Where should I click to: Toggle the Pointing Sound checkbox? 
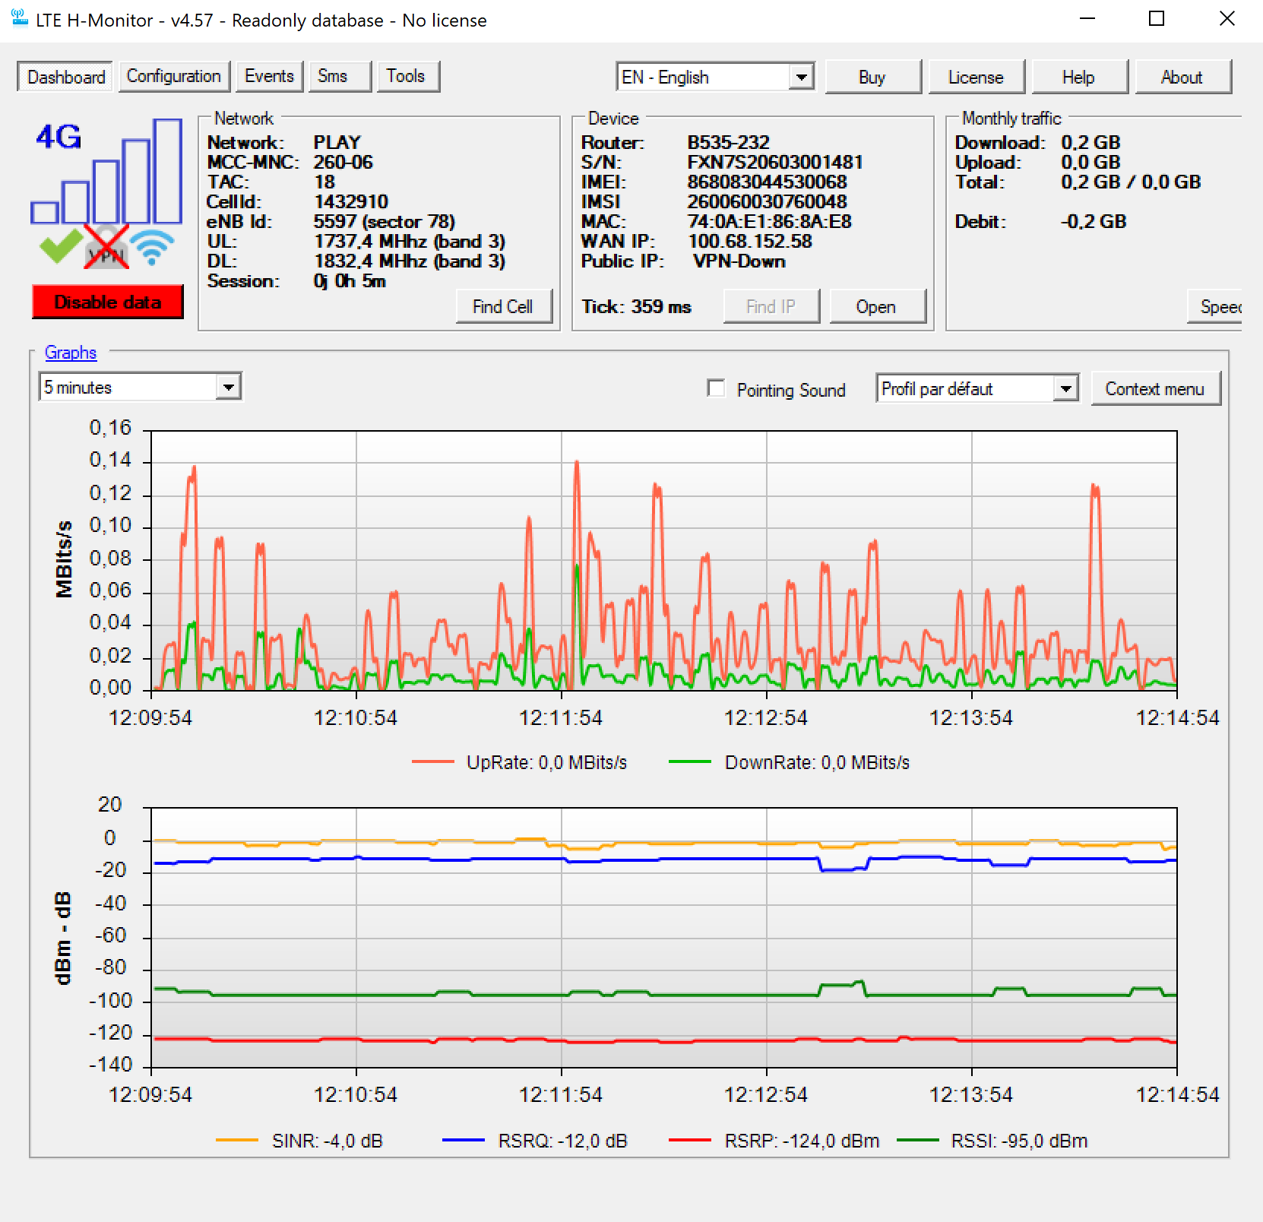[x=716, y=388]
